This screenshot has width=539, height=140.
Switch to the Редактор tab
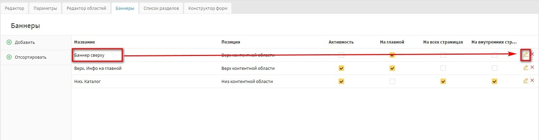point(15,8)
